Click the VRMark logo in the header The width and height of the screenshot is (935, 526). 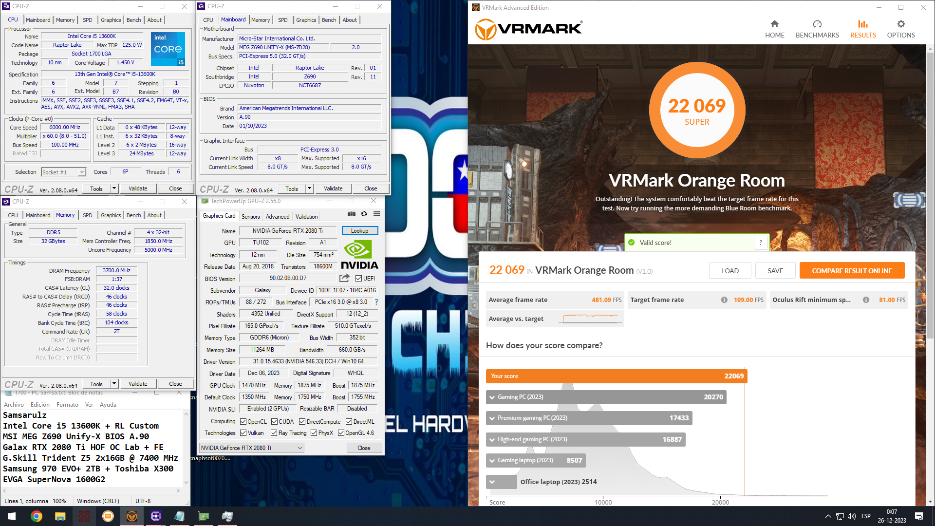(528, 29)
